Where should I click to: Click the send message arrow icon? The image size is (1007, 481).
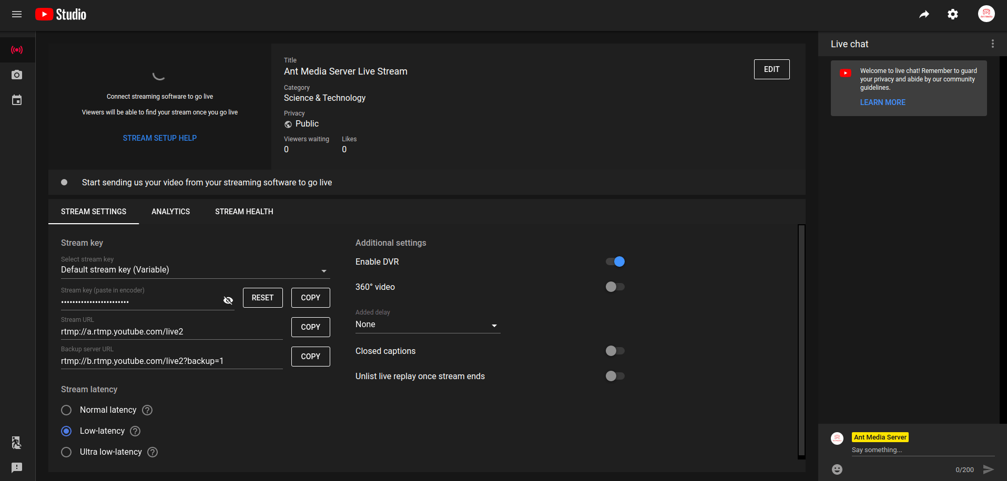(x=989, y=469)
